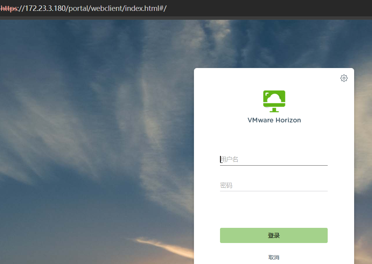Viewport: 372px width, 264px height.
Task: Click the 密码 placeholder text
Action: (x=226, y=185)
